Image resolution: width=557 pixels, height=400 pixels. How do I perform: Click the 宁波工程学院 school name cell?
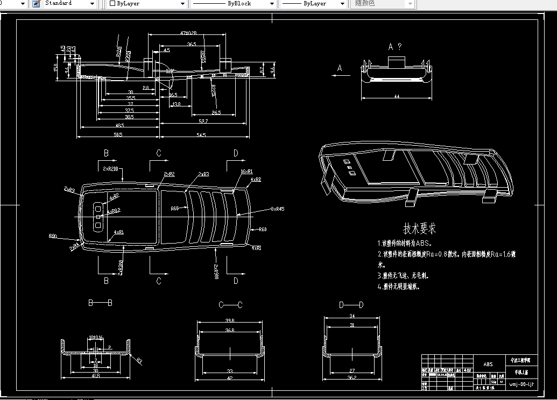coord(520,360)
